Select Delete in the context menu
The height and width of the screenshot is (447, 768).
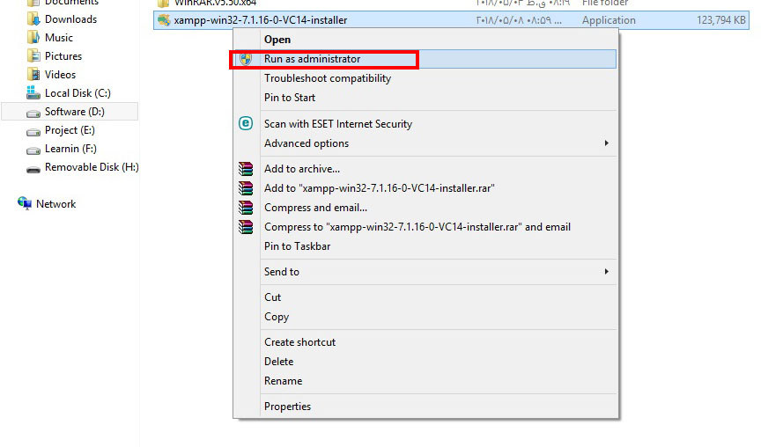tap(278, 362)
